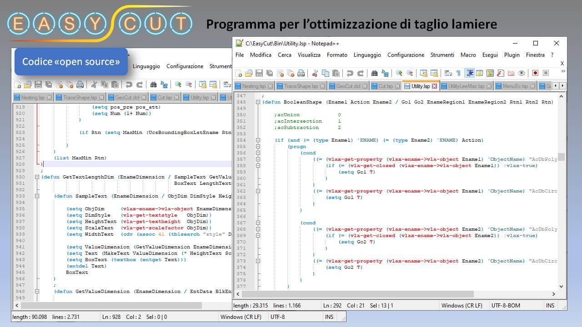The width and height of the screenshot is (582, 327).
Task: Toggle Synchronize horizontal scrolling in the front toolbar
Action: 434,73
